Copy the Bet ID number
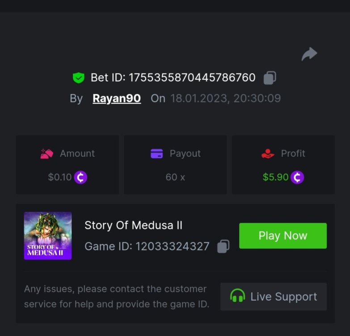 pos(270,78)
